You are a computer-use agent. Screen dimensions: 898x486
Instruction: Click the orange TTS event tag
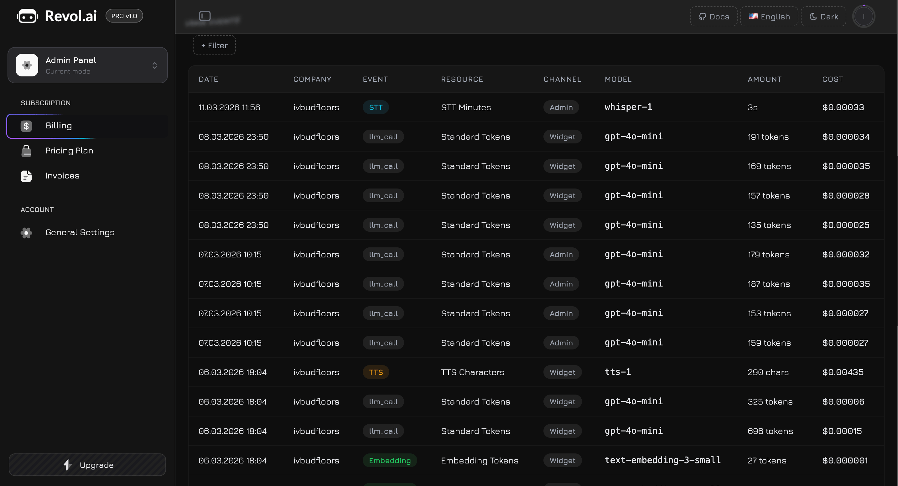[x=376, y=372]
